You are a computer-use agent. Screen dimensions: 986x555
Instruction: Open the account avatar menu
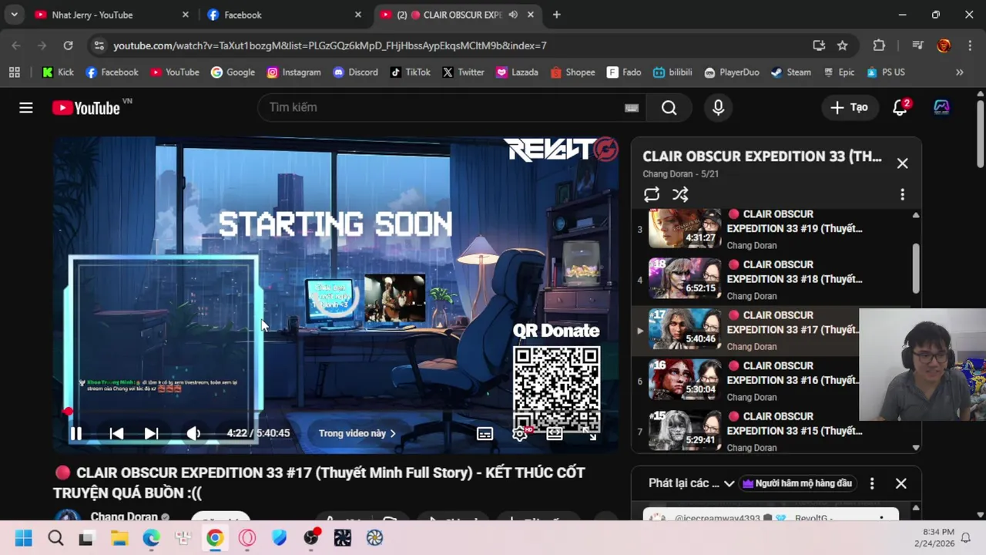pyautogui.click(x=941, y=108)
